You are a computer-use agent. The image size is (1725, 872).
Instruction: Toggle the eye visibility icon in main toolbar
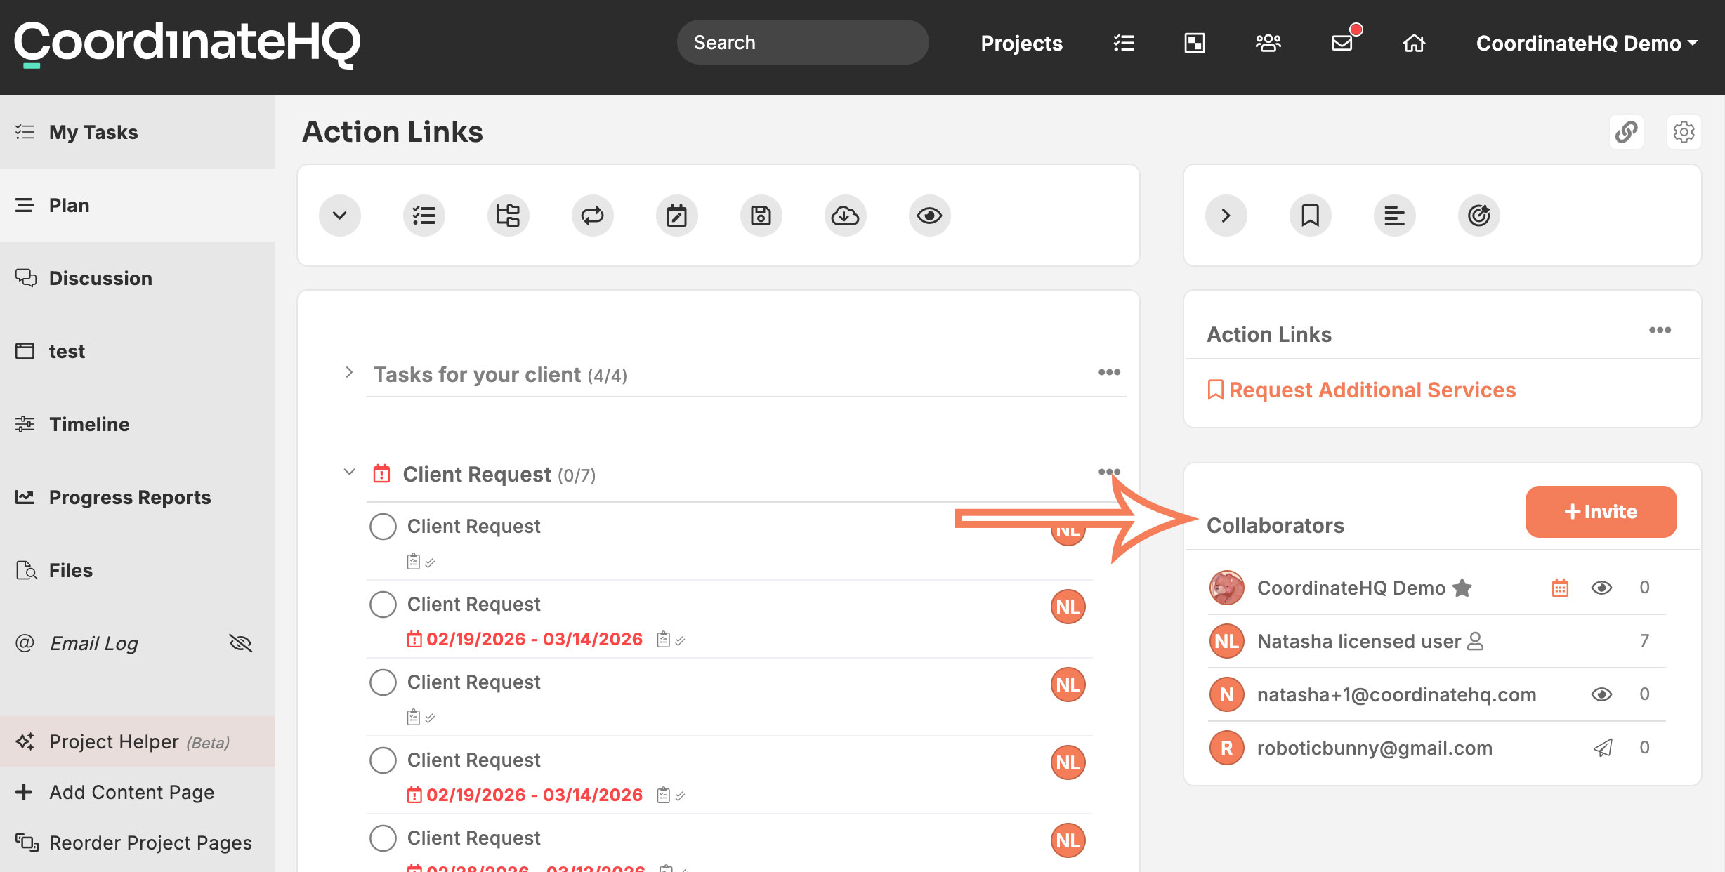[x=930, y=216]
